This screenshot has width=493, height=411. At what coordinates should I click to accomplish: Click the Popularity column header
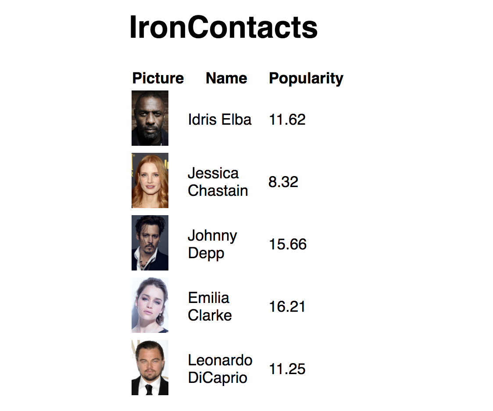[x=306, y=79]
